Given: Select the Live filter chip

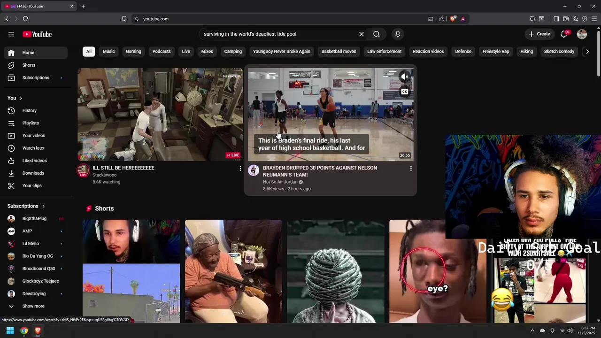Looking at the screenshot, I should [186, 52].
